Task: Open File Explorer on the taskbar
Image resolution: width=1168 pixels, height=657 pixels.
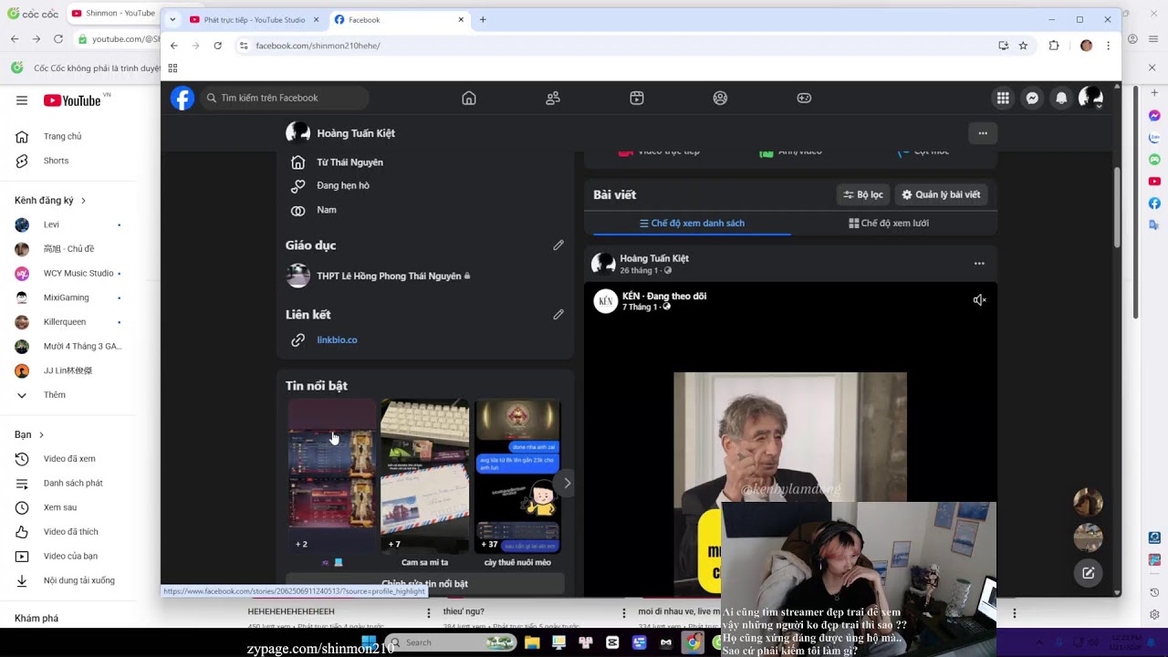Action: [x=532, y=642]
